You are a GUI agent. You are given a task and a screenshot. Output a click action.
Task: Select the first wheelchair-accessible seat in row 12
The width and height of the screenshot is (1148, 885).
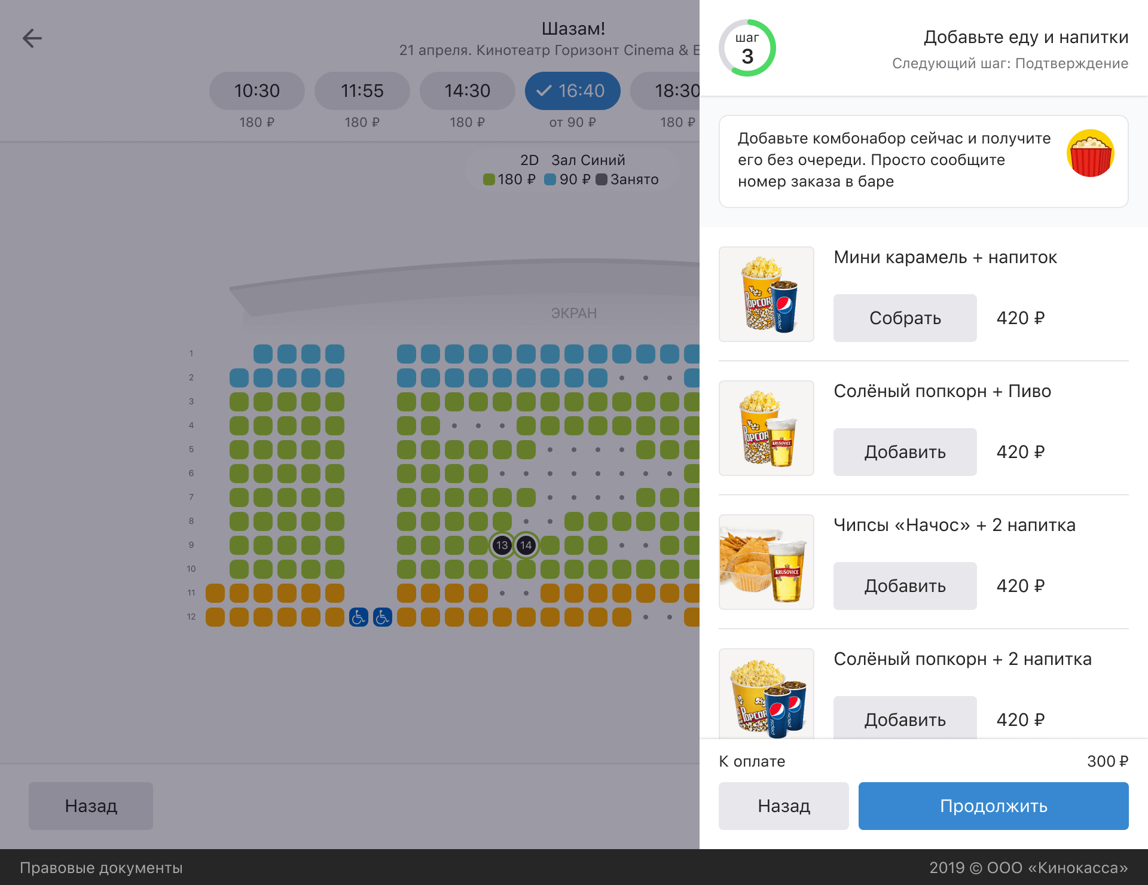[359, 617]
